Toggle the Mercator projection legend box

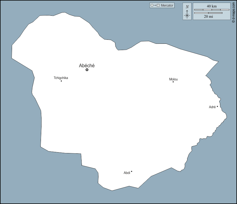(x=162, y=5)
